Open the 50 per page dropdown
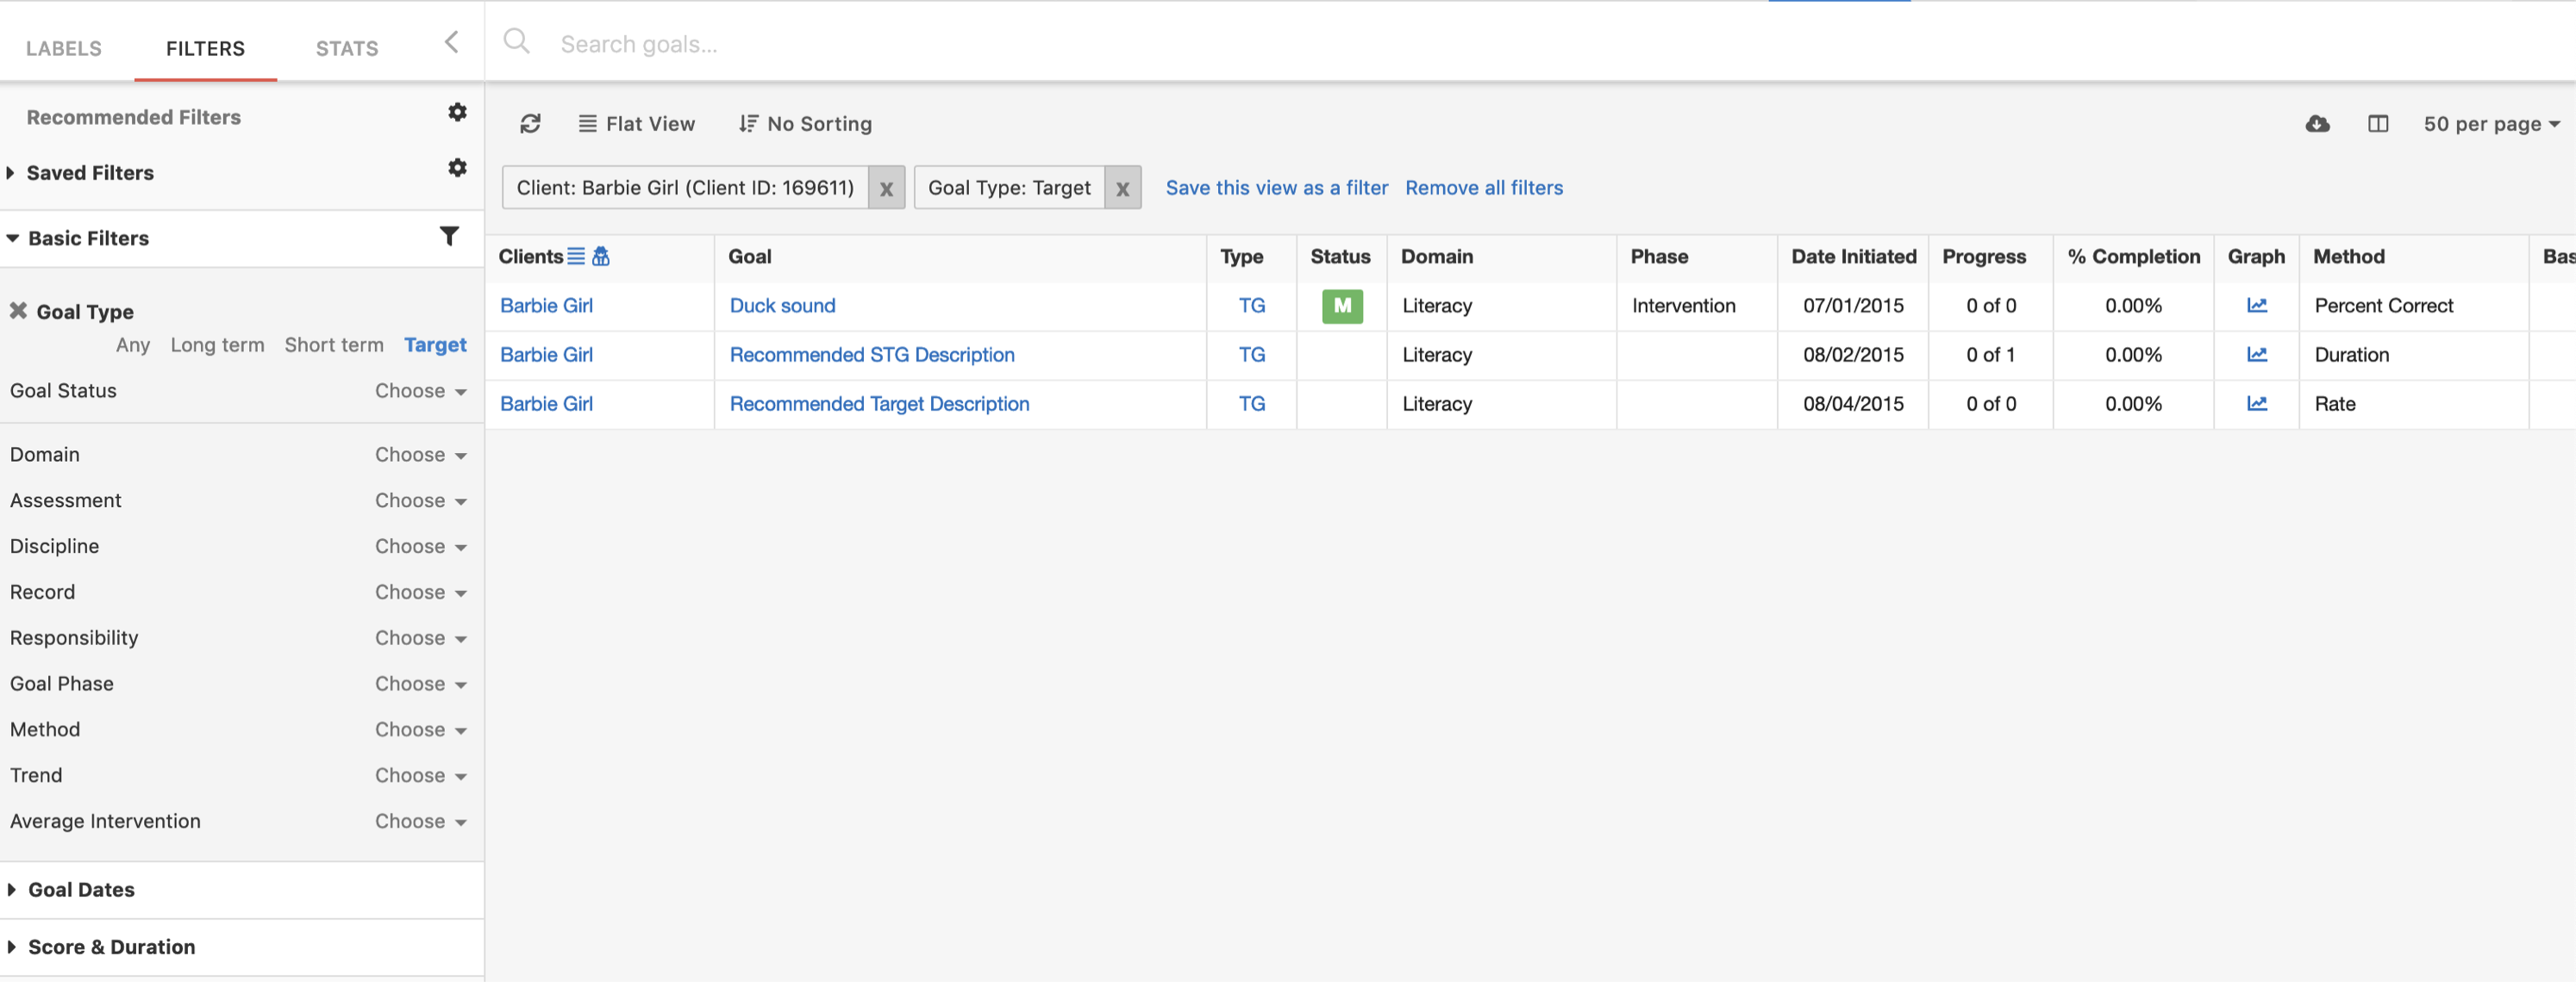The width and height of the screenshot is (2576, 987). [2491, 124]
